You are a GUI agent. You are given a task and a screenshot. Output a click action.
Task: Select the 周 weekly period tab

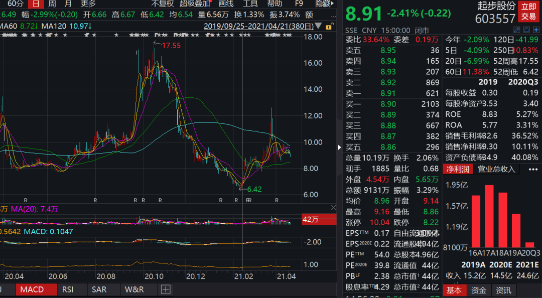click(x=52, y=4)
